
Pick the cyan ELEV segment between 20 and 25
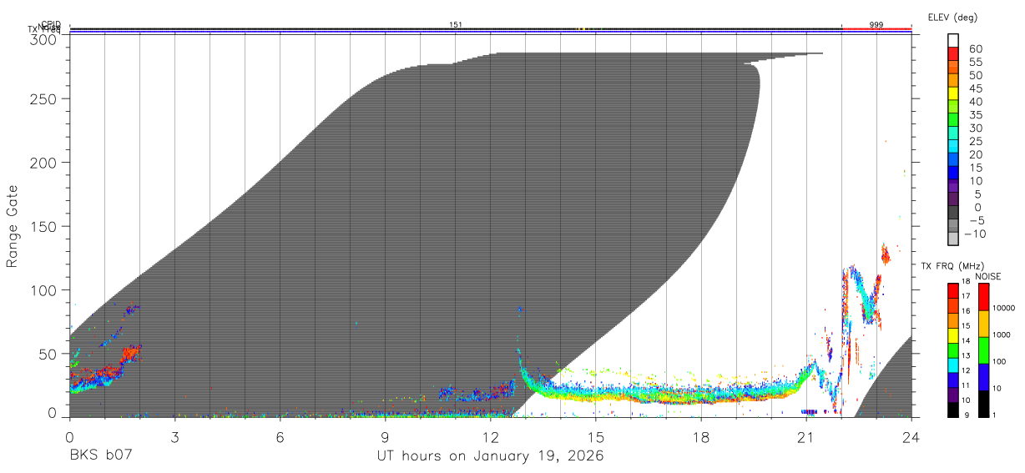(x=953, y=147)
